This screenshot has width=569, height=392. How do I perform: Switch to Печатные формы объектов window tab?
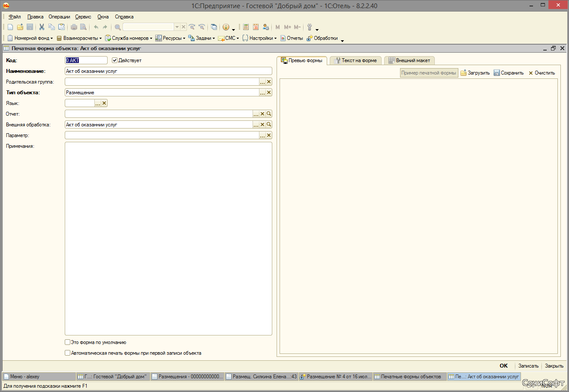click(x=409, y=377)
